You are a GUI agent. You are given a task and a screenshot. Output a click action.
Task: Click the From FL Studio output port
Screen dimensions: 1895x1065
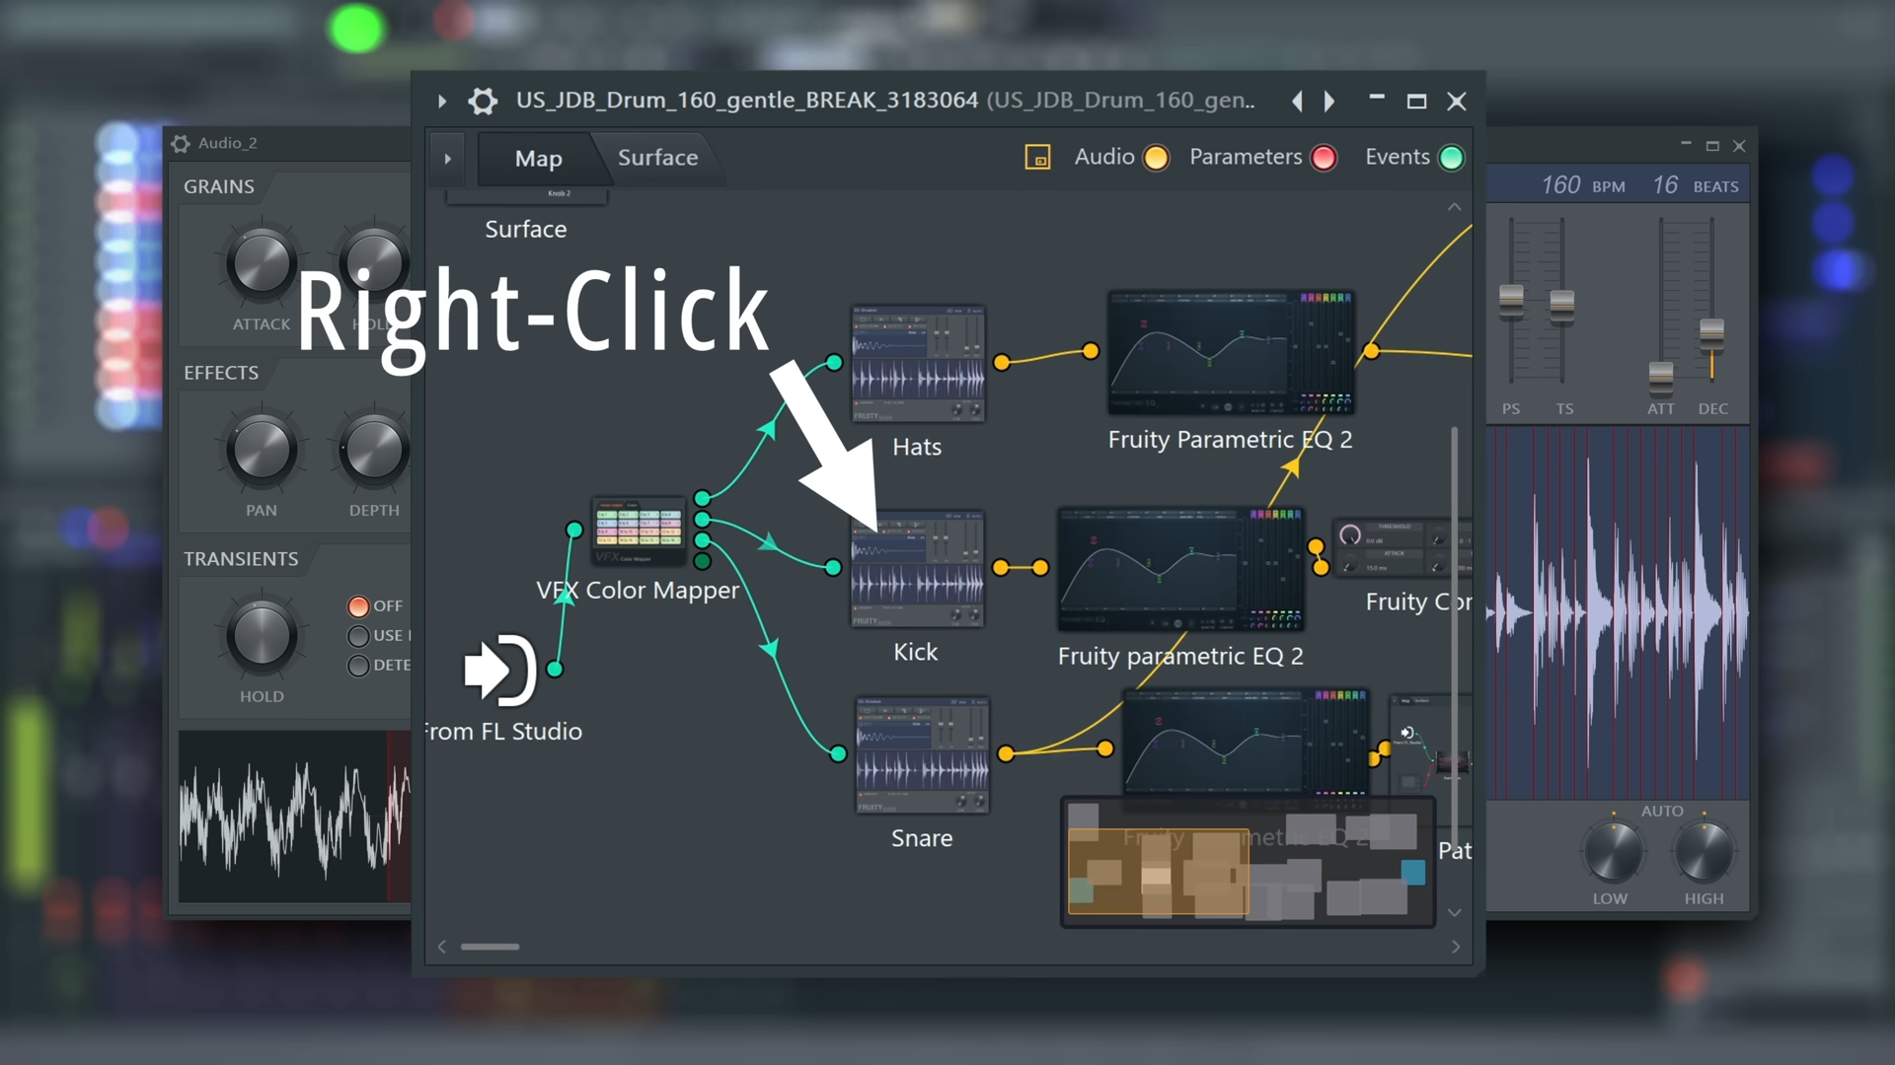[555, 670]
